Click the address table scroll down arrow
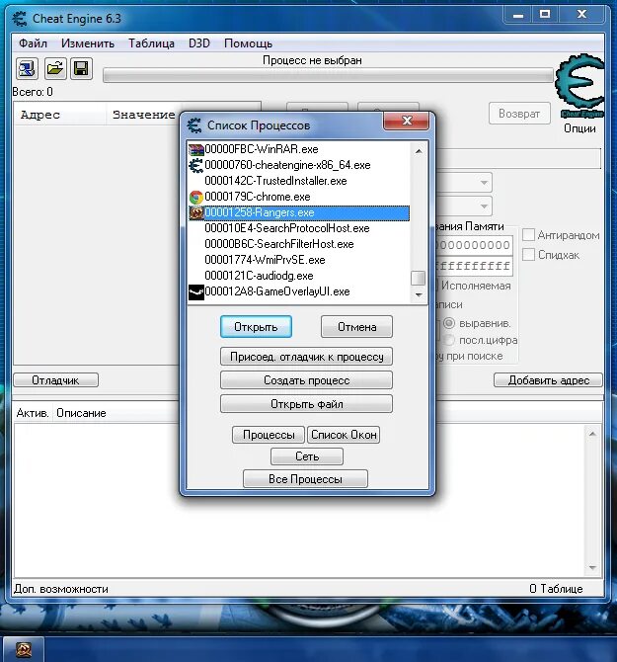The height and width of the screenshot is (662, 617). coord(592,568)
